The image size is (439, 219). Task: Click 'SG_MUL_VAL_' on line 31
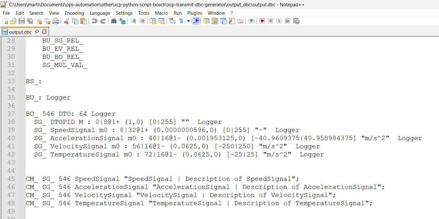(x=64, y=65)
